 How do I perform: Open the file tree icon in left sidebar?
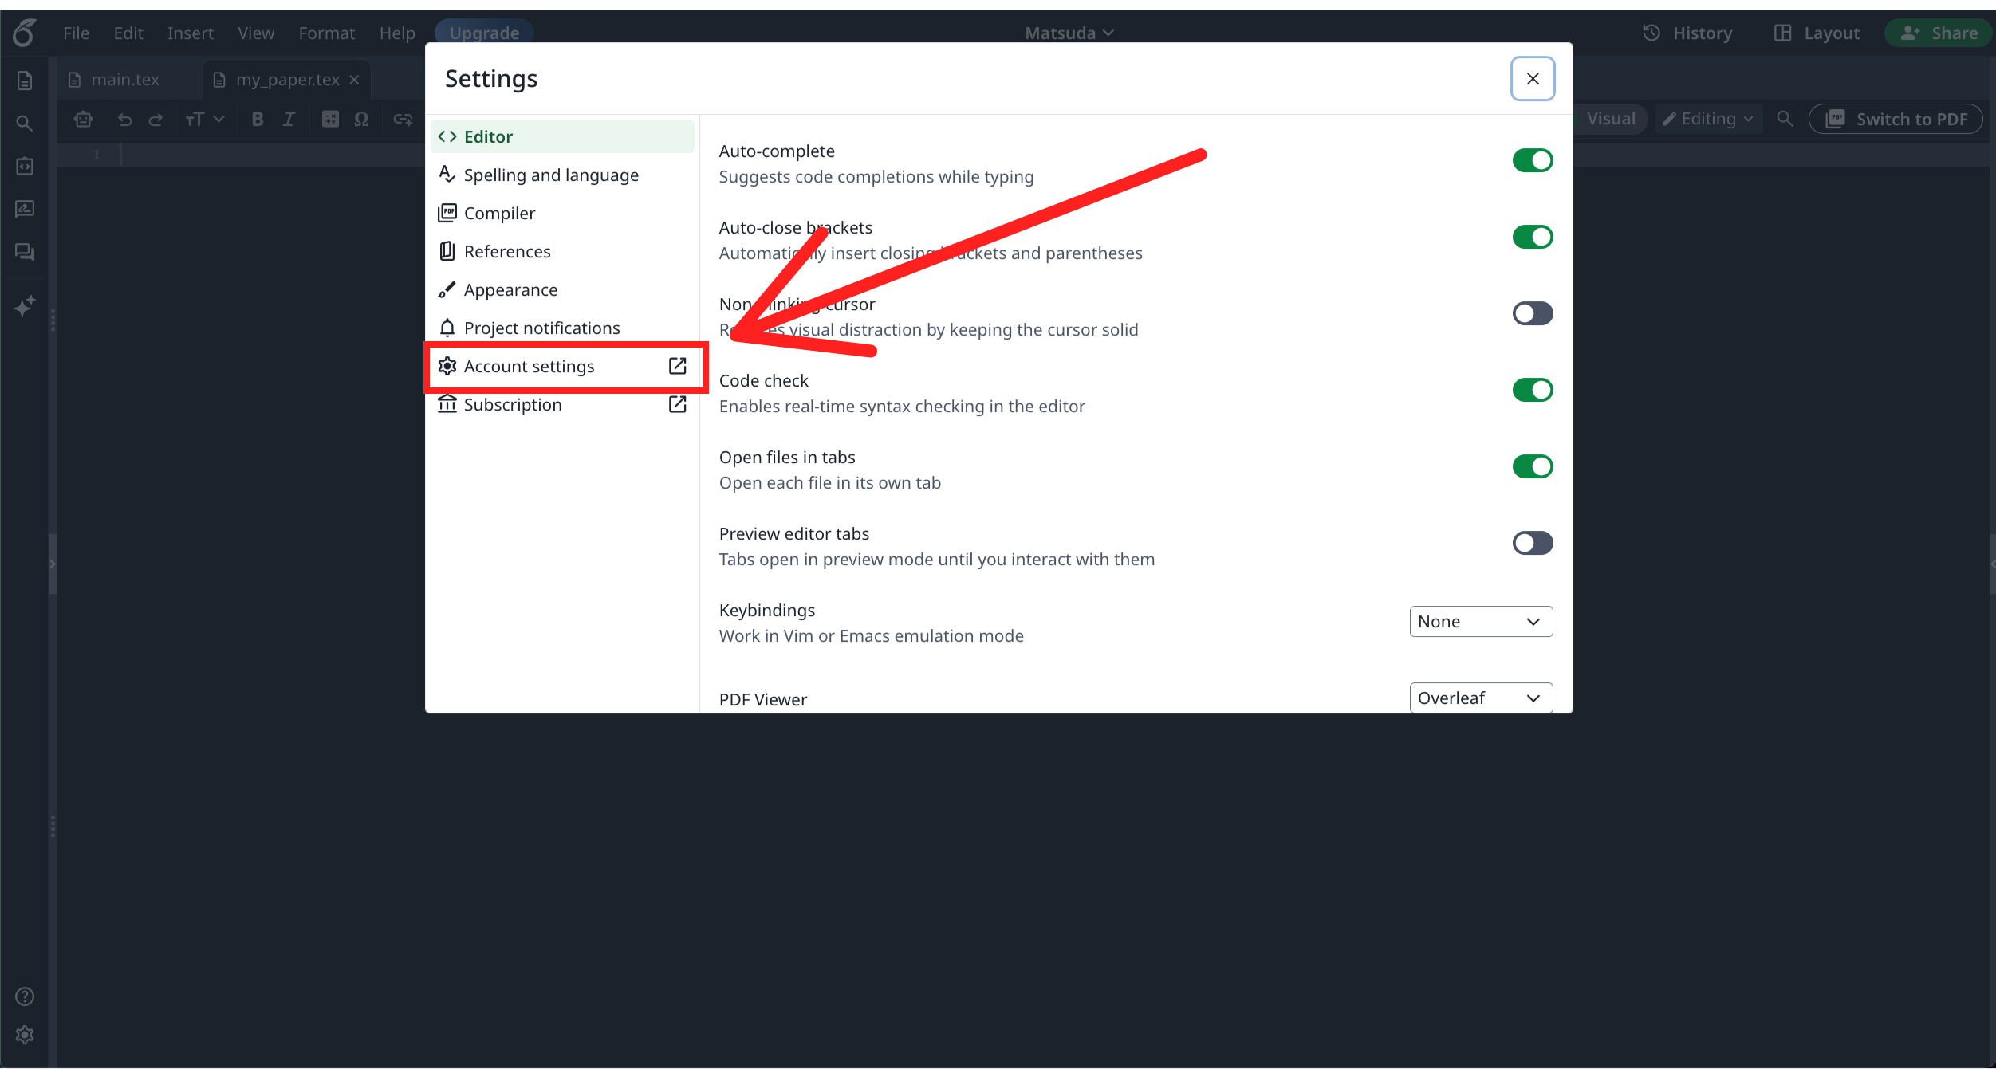click(25, 81)
